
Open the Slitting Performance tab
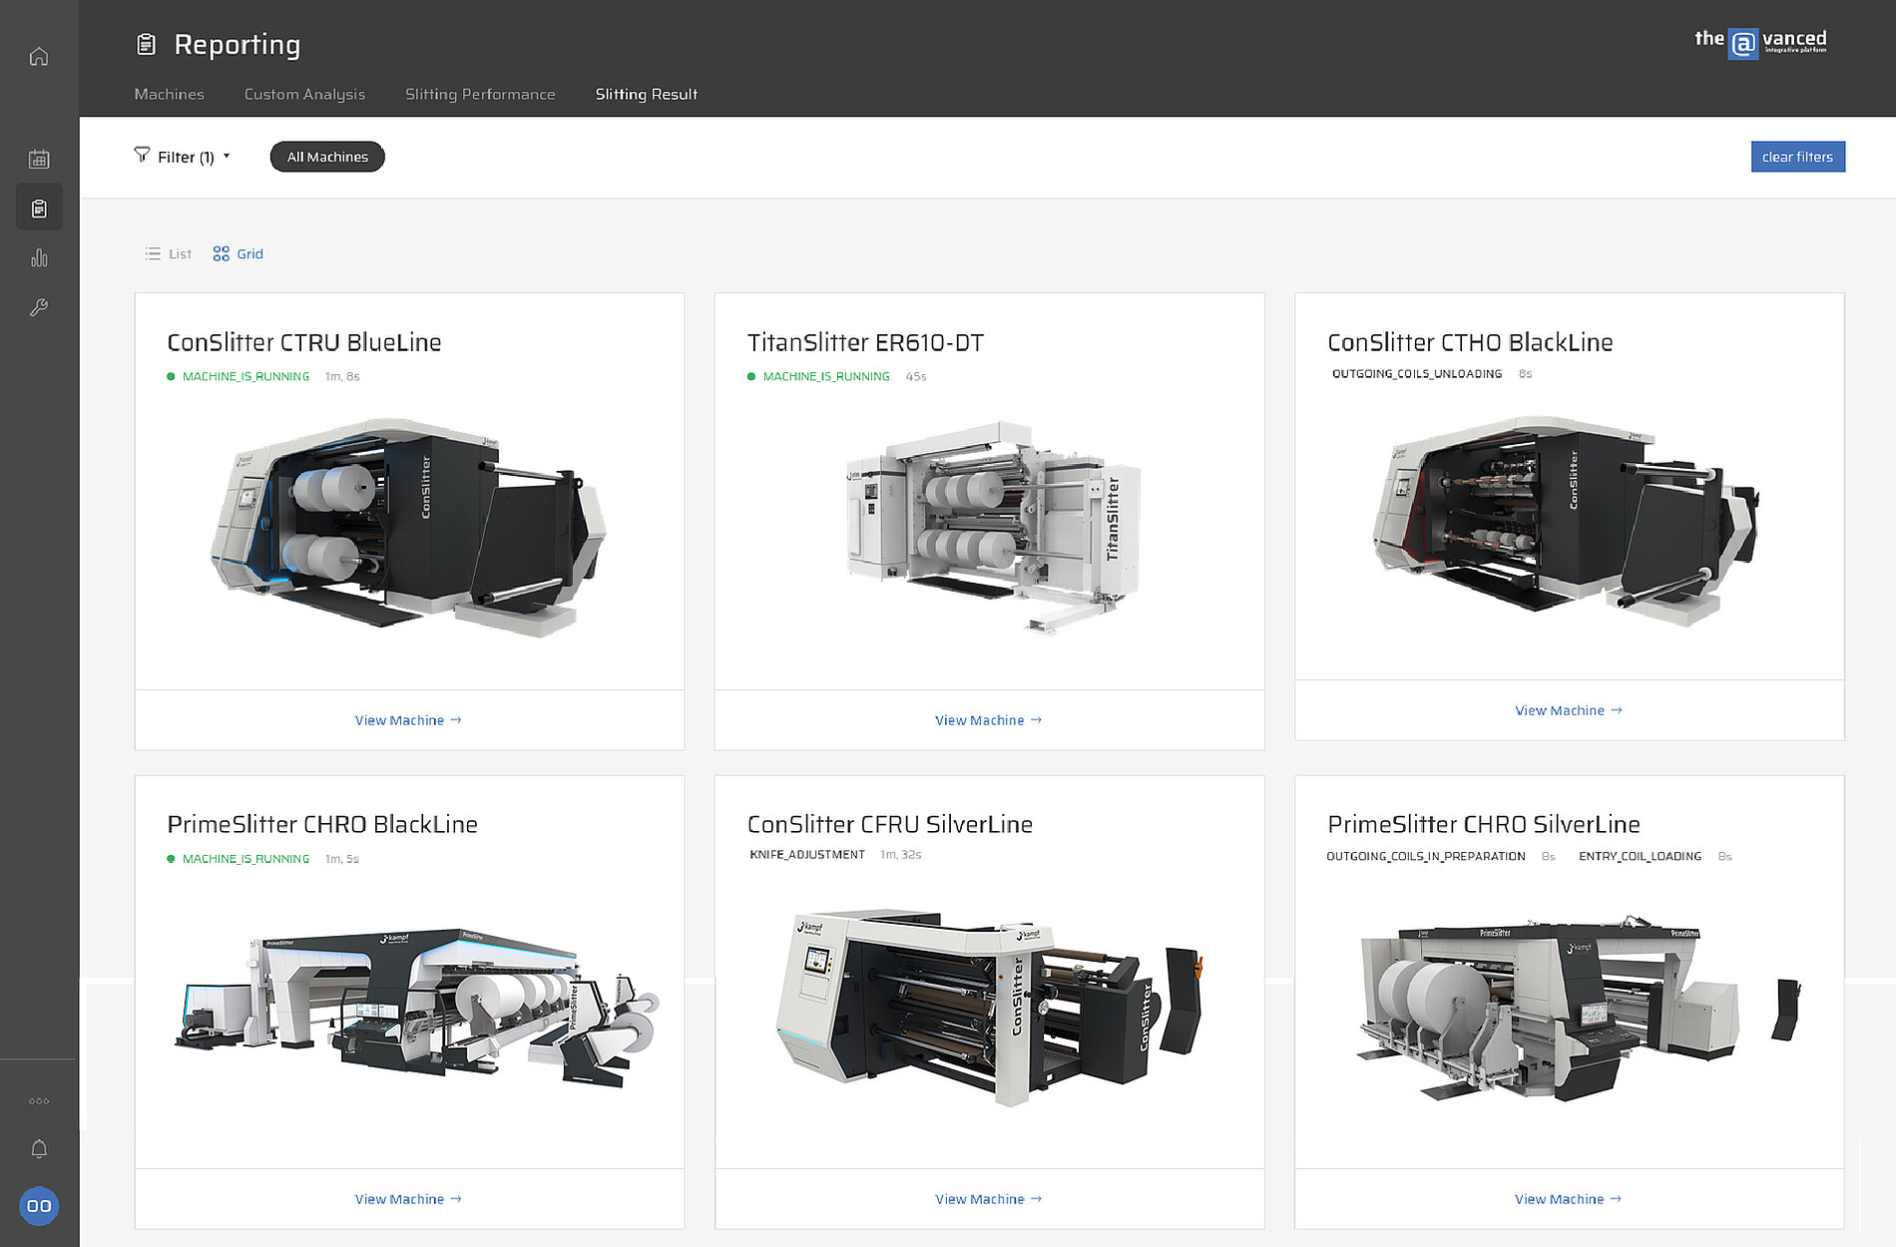480,94
